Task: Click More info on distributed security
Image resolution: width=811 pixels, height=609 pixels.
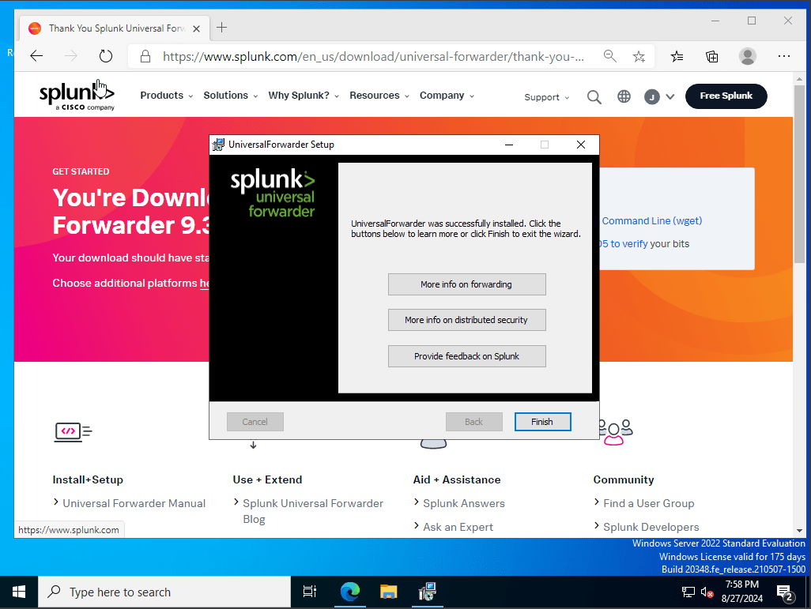Action: [466, 320]
